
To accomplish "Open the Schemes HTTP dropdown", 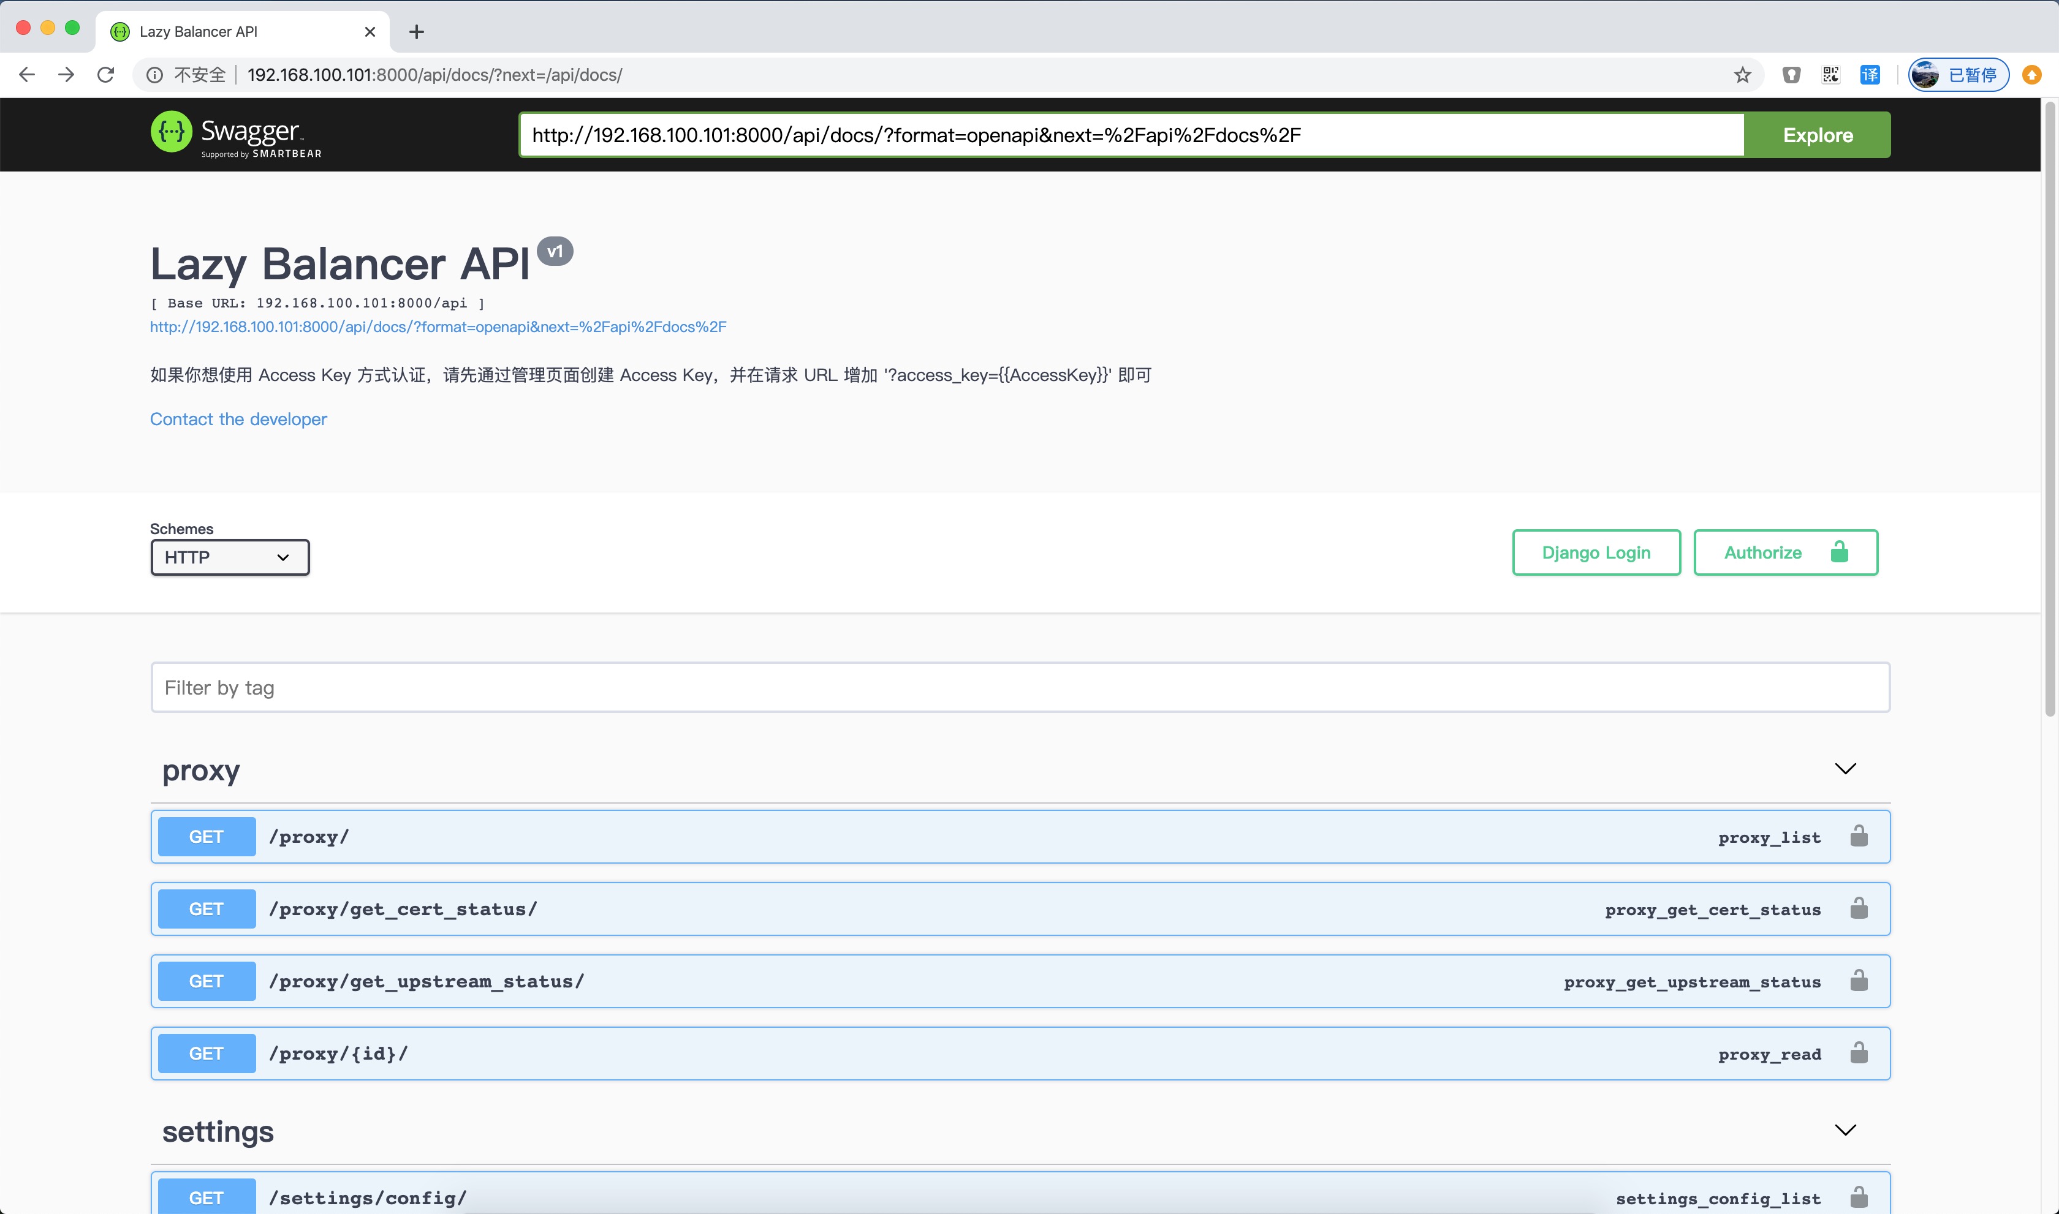I will coord(230,557).
